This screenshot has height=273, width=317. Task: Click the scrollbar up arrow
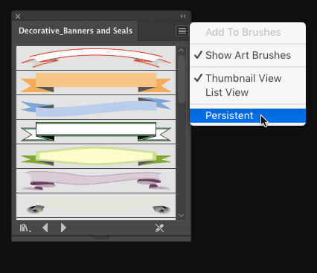pos(182,51)
